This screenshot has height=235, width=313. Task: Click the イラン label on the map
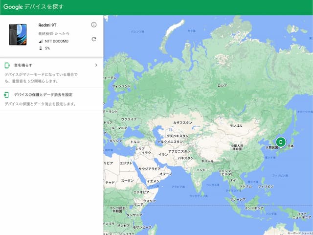163,155
